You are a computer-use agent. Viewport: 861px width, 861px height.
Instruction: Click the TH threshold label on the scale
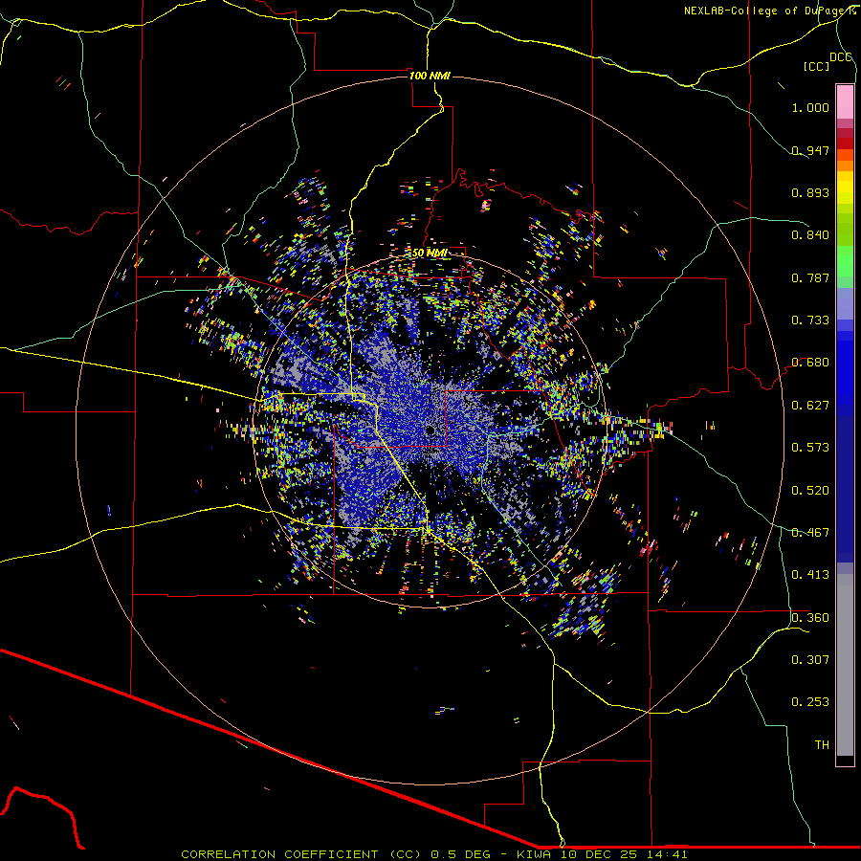click(822, 744)
